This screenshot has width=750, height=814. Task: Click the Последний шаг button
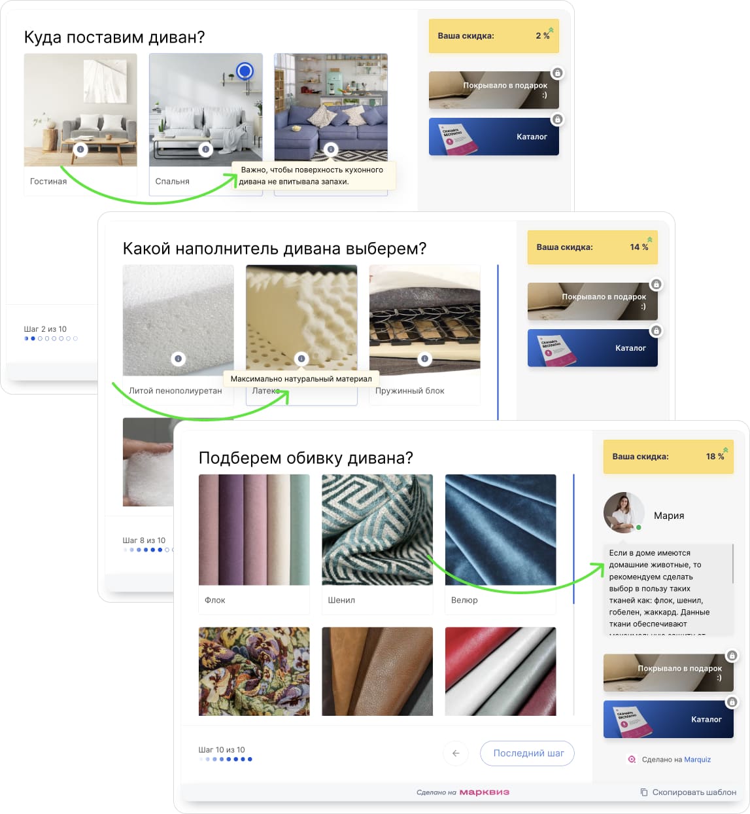528,753
